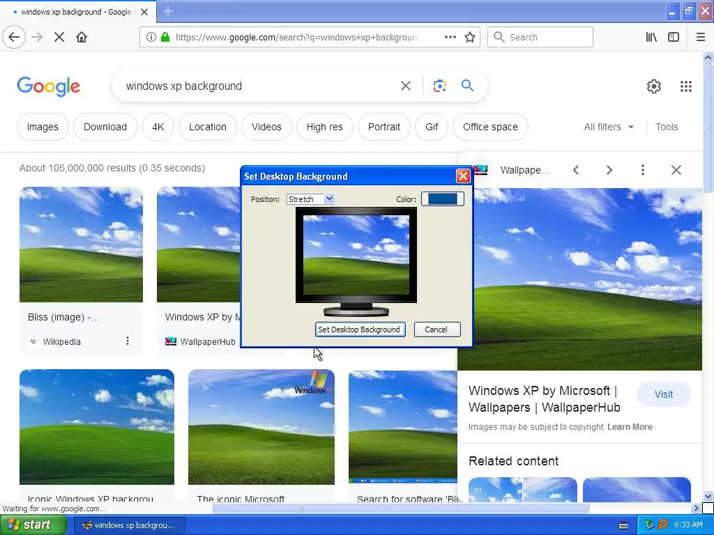The image size is (714, 535).
Task: Toggle the sidebar view icon
Action: pyautogui.click(x=674, y=37)
